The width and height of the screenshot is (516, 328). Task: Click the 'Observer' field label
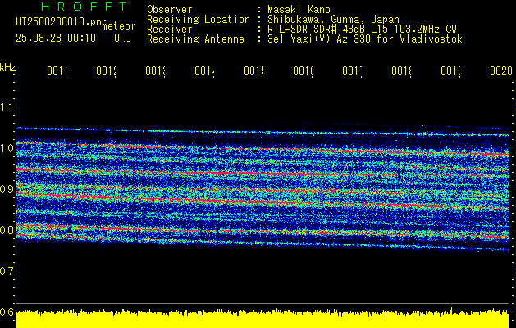170,9
